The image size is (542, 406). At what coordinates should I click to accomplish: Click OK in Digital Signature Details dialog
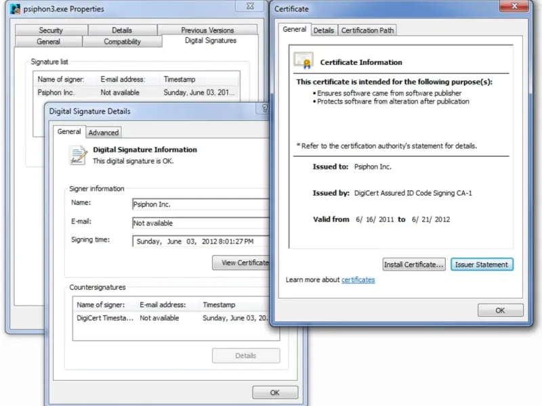275,392
